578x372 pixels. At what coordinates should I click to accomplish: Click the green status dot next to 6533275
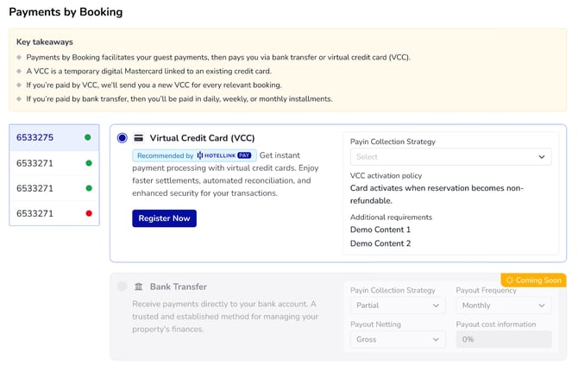tap(87, 137)
